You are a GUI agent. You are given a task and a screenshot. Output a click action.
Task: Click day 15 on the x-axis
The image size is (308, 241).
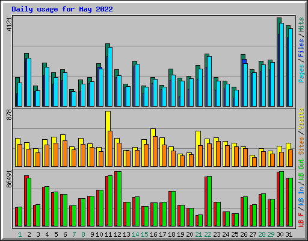(144, 234)
